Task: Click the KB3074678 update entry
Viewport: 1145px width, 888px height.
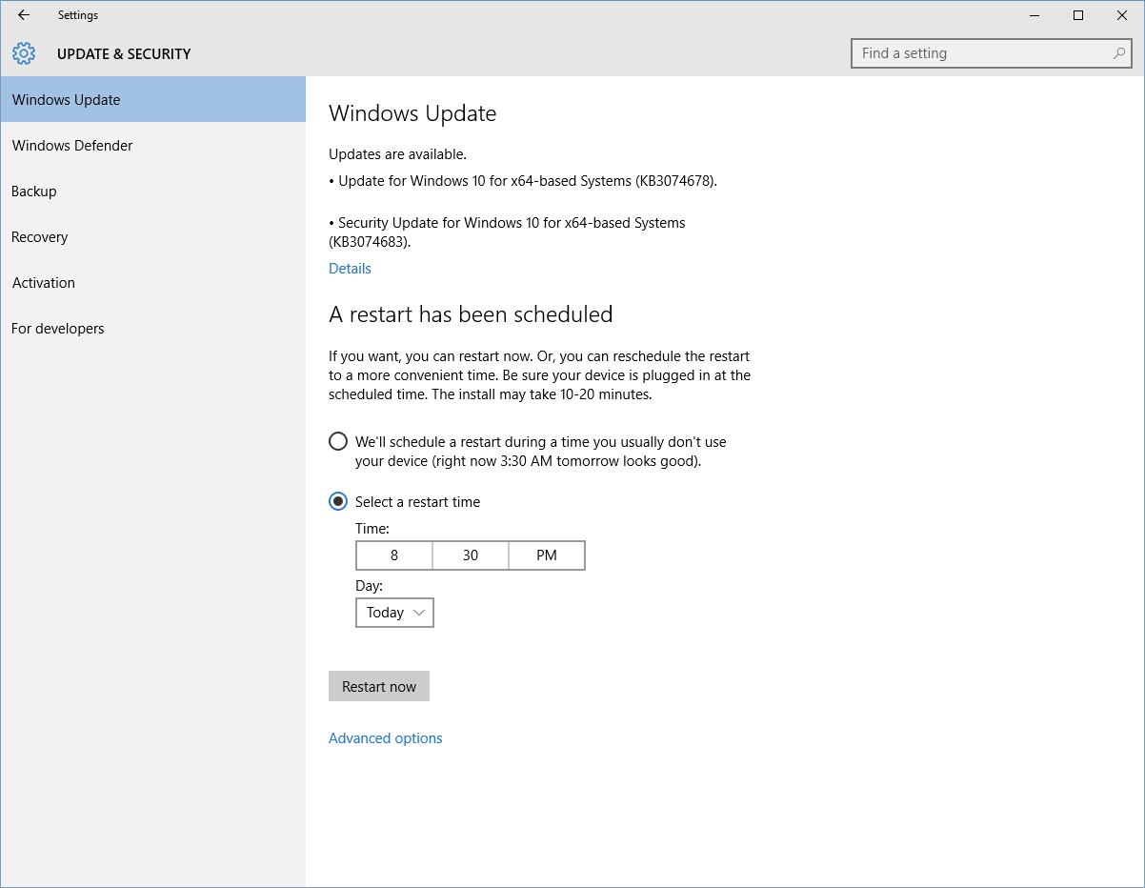Action: [x=523, y=180]
